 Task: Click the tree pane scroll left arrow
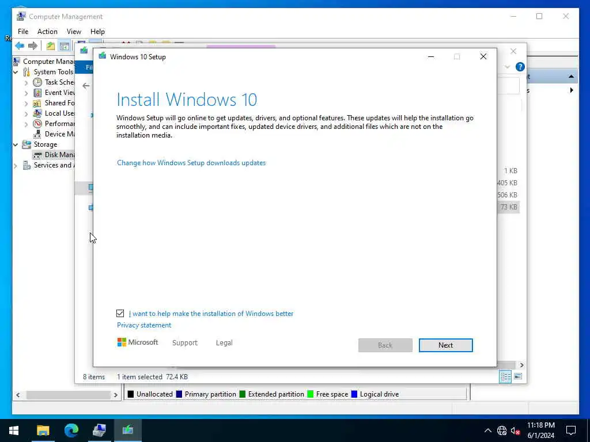coord(18,395)
